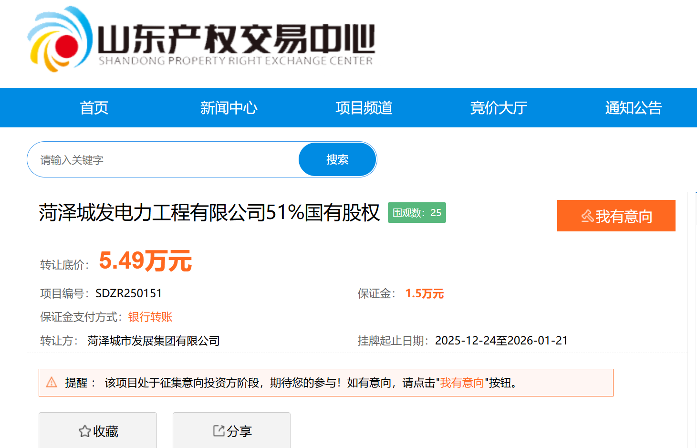Click the project number SDZR250151

(x=128, y=293)
